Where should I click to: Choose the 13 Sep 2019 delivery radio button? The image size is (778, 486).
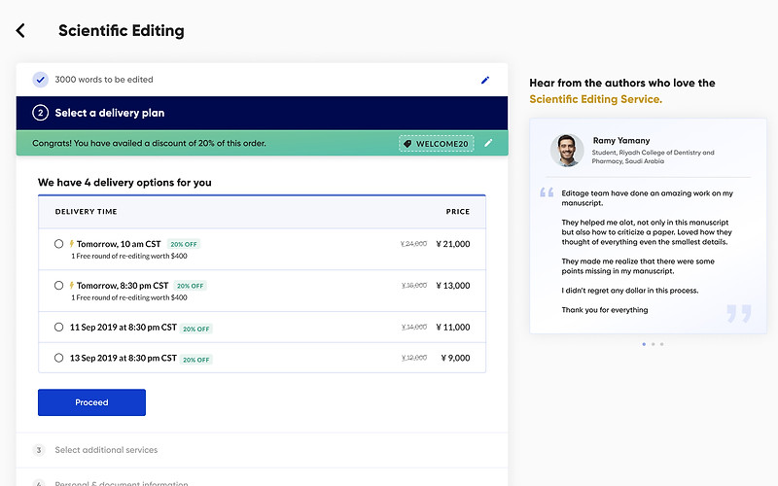(58, 358)
